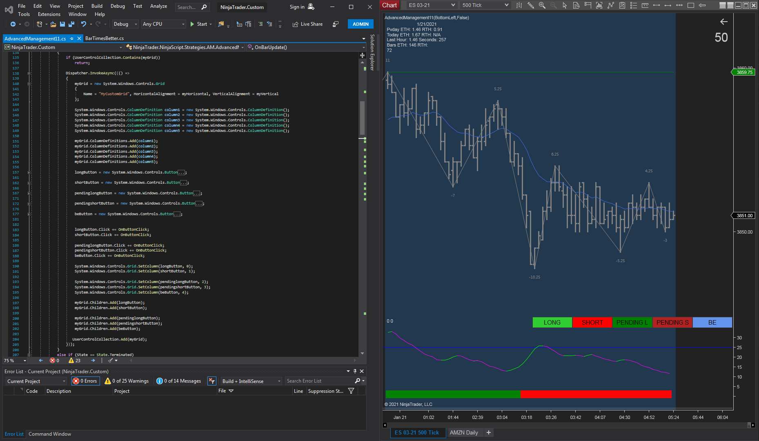Click the ruler bar-width icon on chart toolbar
The width and height of the screenshot is (759, 441).
[645, 5]
